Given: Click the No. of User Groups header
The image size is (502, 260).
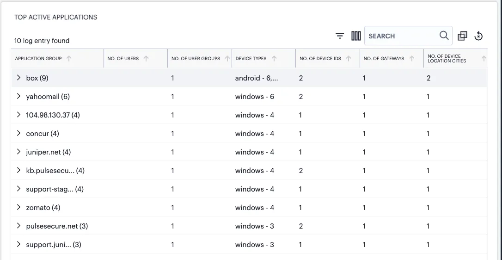Looking at the screenshot, I should click(196, 58).
